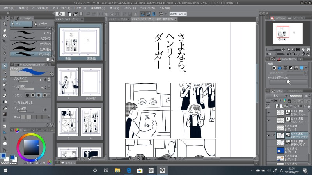The image size is (312, 175).
Task: Enable 角をとがらせる checkbox
Action: point(15,103)
